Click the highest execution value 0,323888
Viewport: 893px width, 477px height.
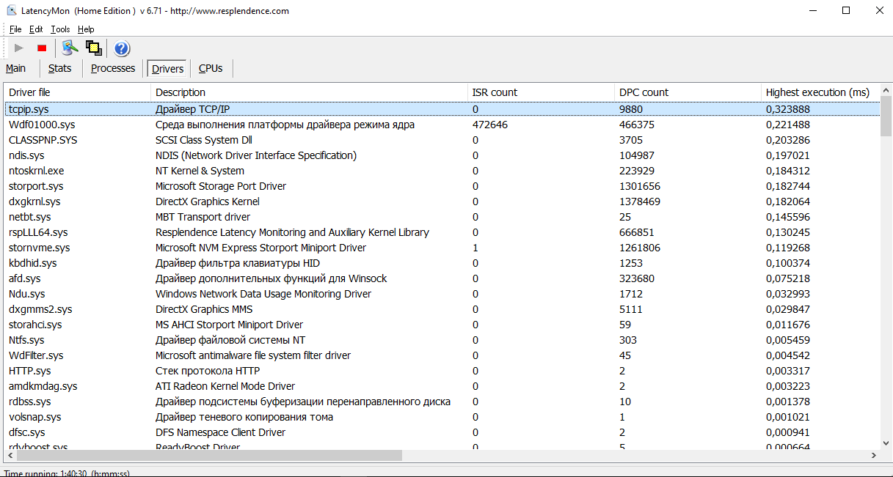click(x=788, y=109)
